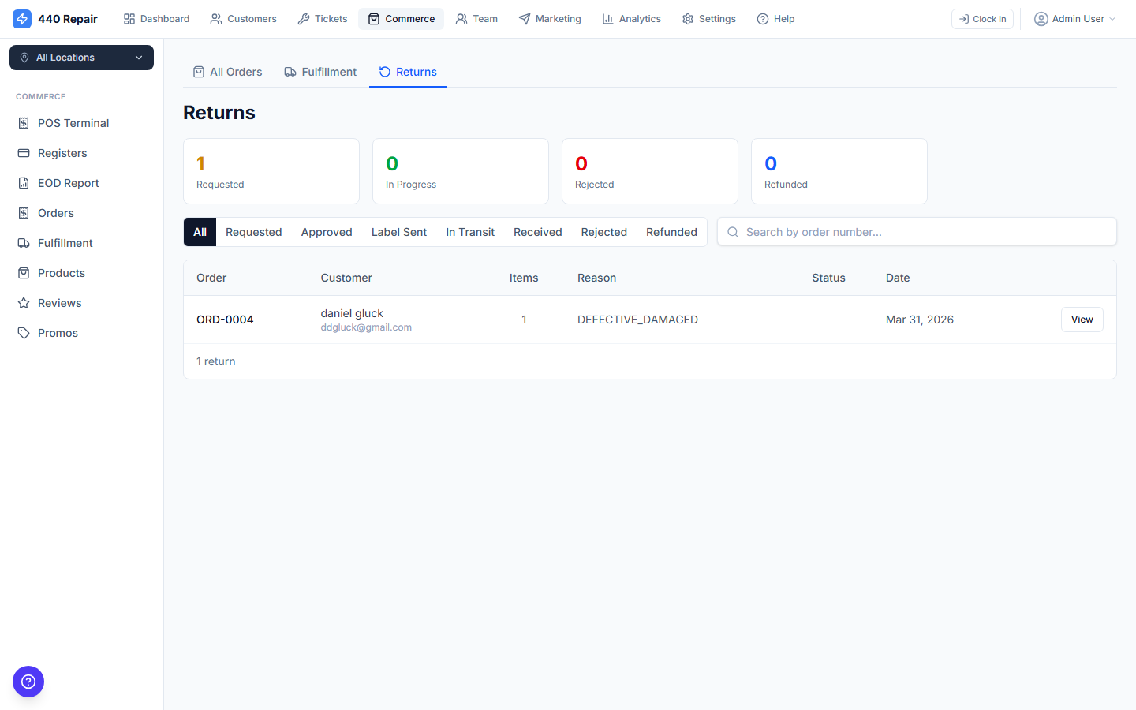Open the Fulfillment sidebar entry

pos(64,243)
